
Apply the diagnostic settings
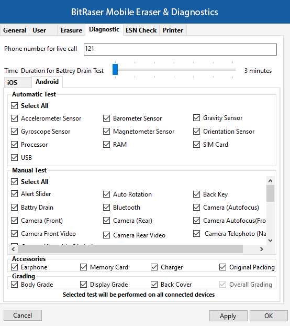(x=228, y=316)
